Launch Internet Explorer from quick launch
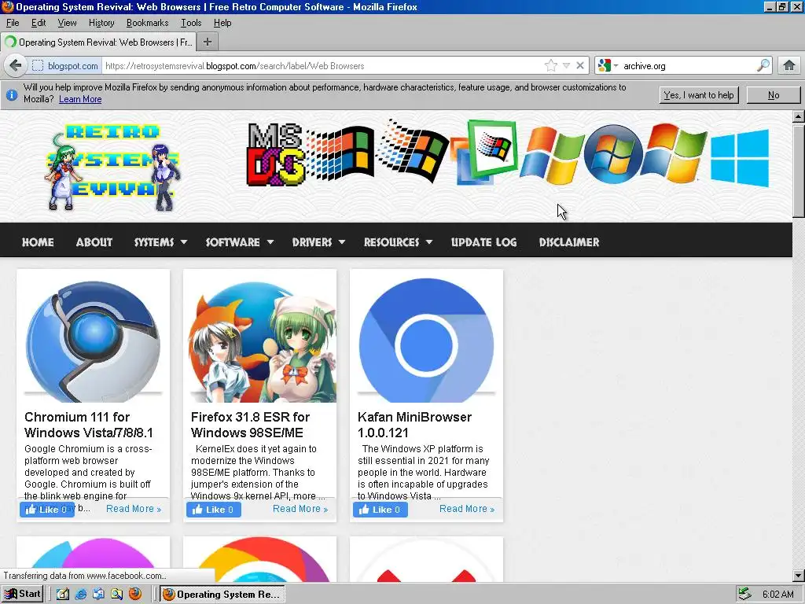805x604 pixels. pos(81,595)
